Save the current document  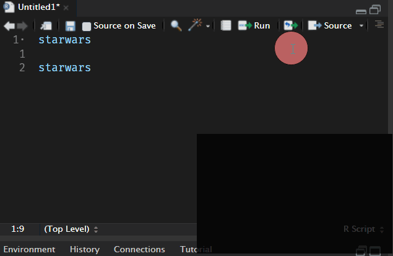point(70,26)
